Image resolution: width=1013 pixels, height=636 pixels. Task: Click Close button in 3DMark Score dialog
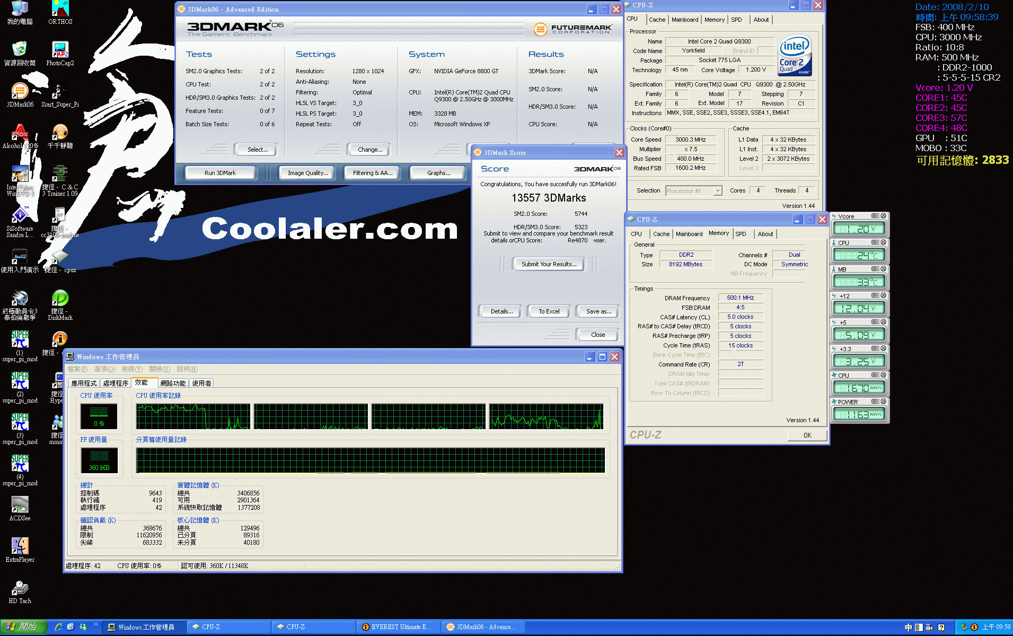pyautogui.click(x=598, y=335)
